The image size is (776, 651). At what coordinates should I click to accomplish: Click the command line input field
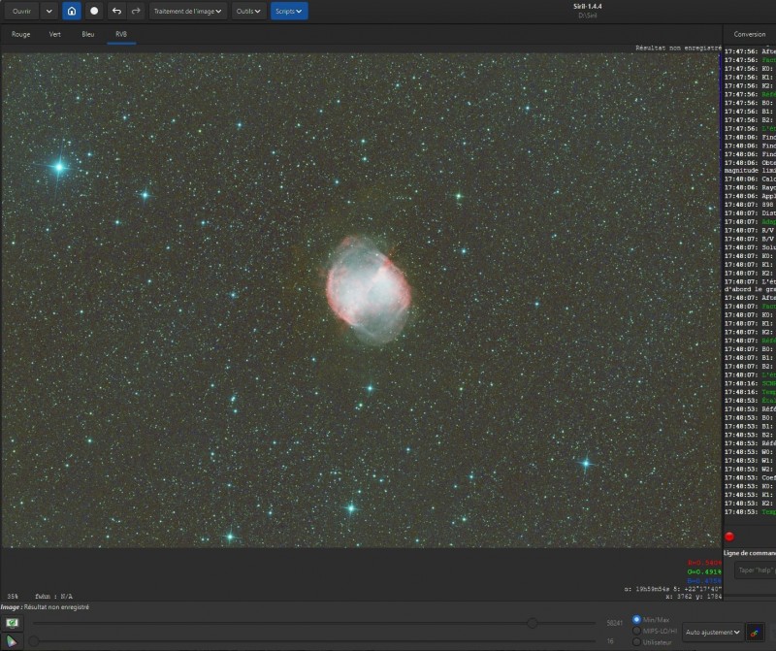click(756, 570)
